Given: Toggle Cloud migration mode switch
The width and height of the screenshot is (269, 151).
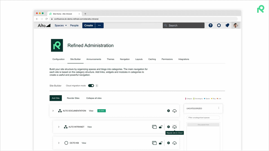Looking at the screenshot, I should point(91,86).
